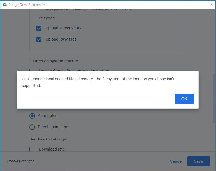
Task: Click the Save button
Action: point(199,161)
